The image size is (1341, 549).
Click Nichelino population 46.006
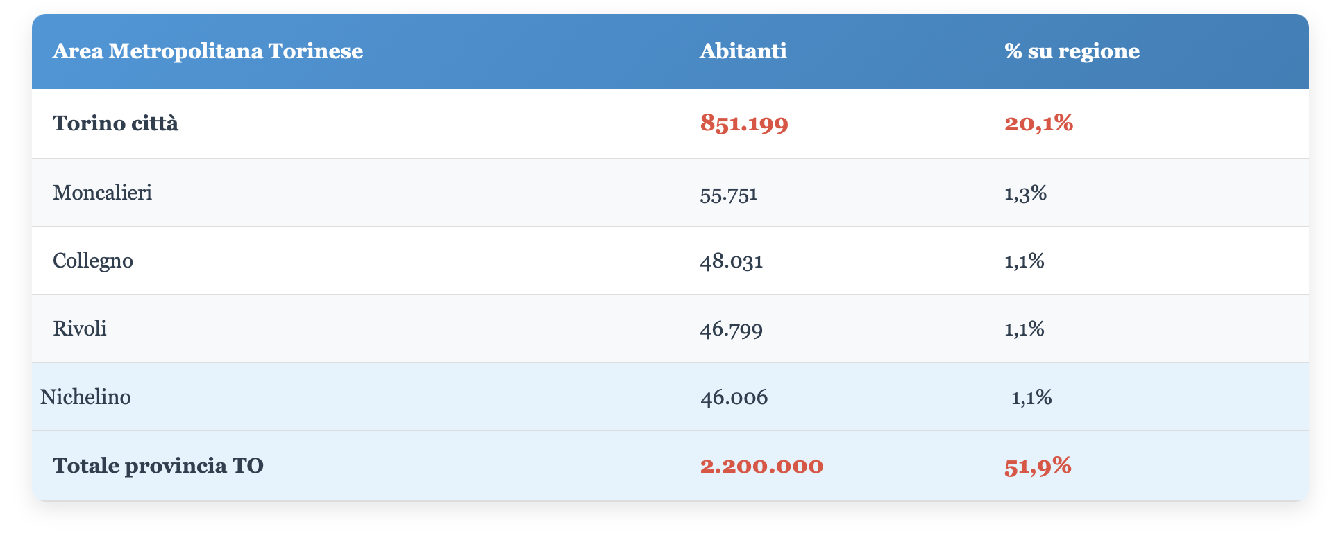(x=734, y=398)
